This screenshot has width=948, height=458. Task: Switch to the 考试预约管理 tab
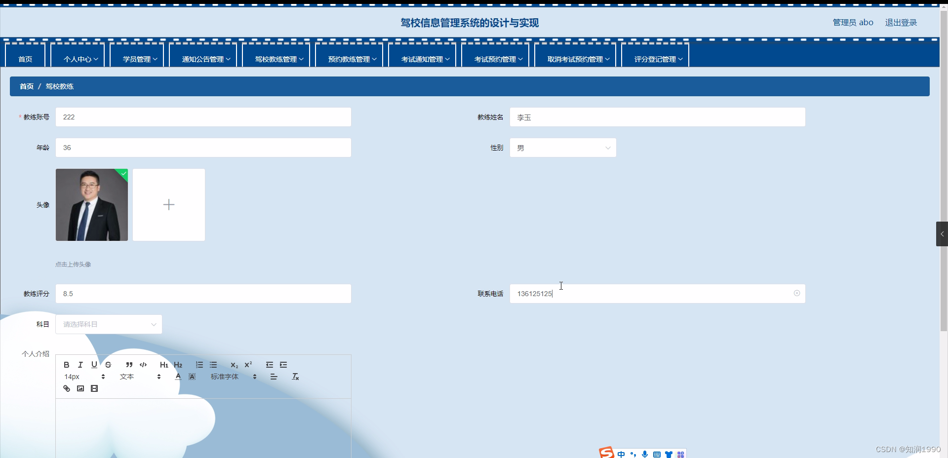click(x=495, y=58)
